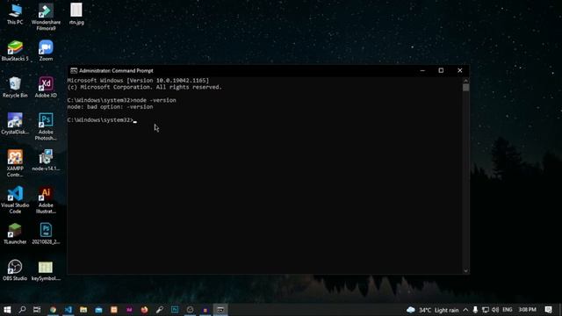Click the 'node -version' command text
This screenshot has height=316, width=562.
click(x=155, y=100)
